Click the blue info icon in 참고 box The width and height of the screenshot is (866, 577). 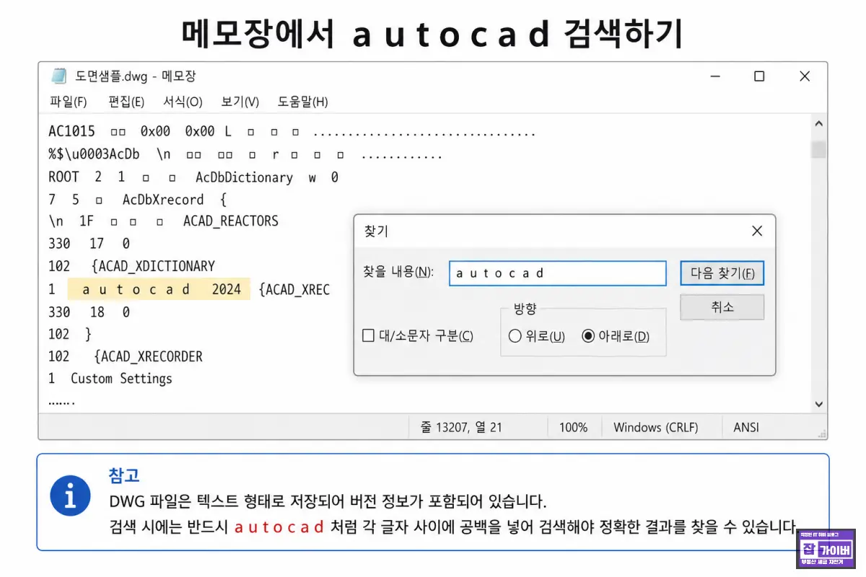pos(71,495)
